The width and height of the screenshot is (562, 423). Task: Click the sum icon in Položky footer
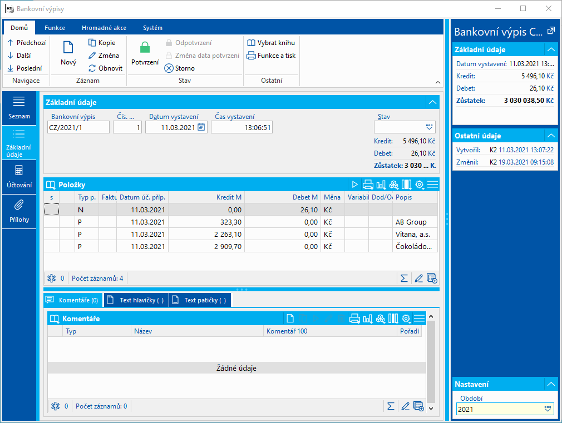coord(404,278)
